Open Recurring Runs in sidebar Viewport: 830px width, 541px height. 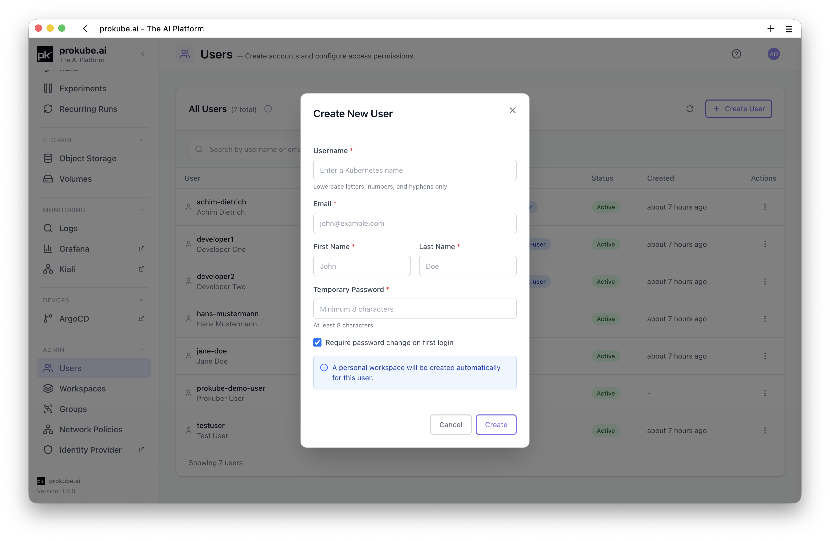[x=94, y=109]
